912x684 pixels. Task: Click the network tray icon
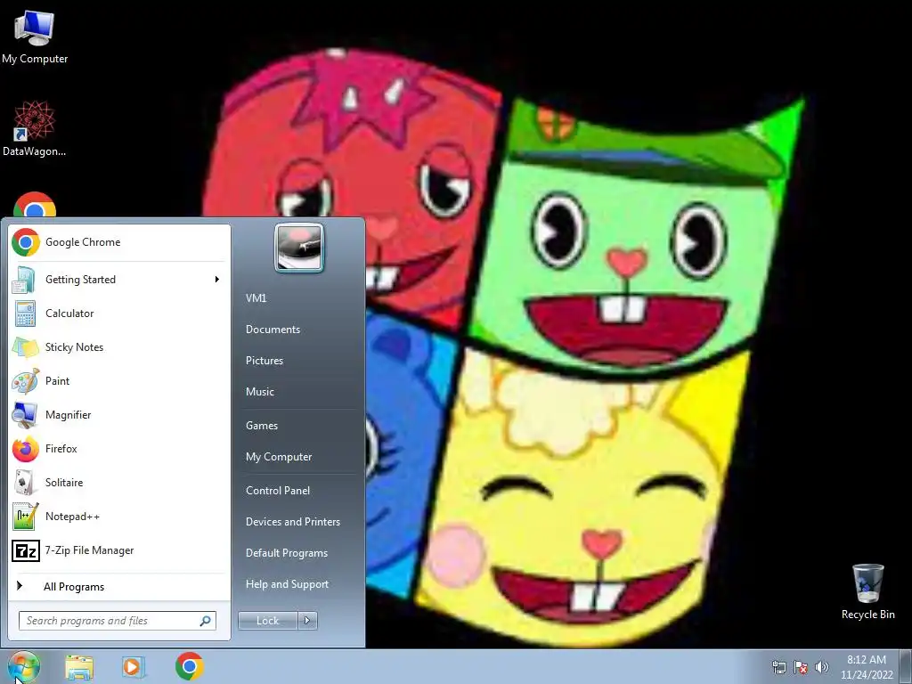[778, 667]
